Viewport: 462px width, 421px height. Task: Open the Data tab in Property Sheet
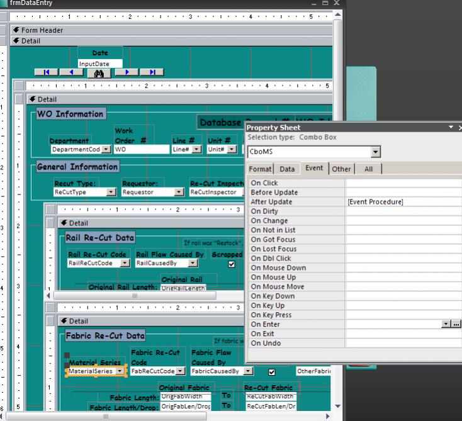pos(287,169)
